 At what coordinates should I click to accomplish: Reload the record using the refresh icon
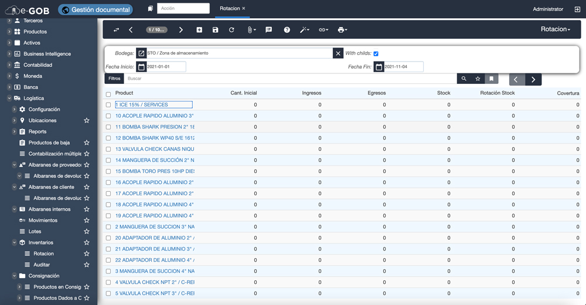pos(231,30)
